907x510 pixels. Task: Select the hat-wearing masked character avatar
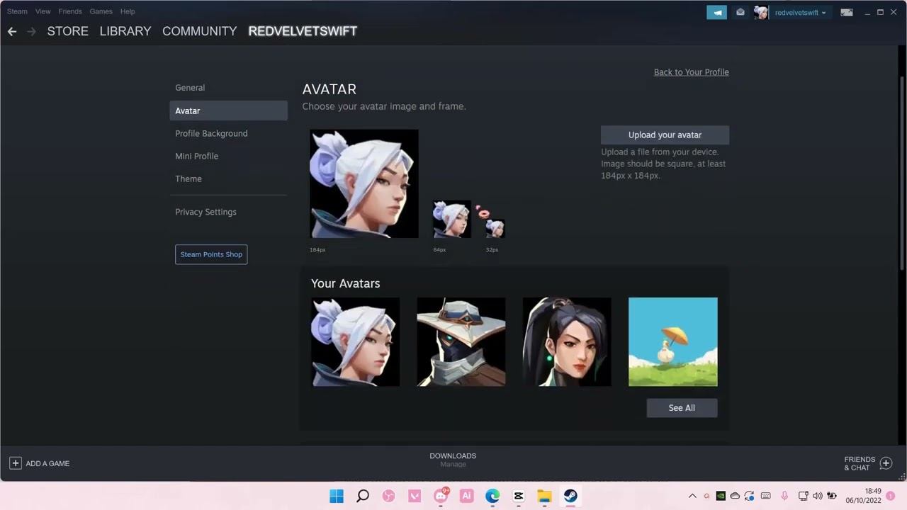coord(461,342)
